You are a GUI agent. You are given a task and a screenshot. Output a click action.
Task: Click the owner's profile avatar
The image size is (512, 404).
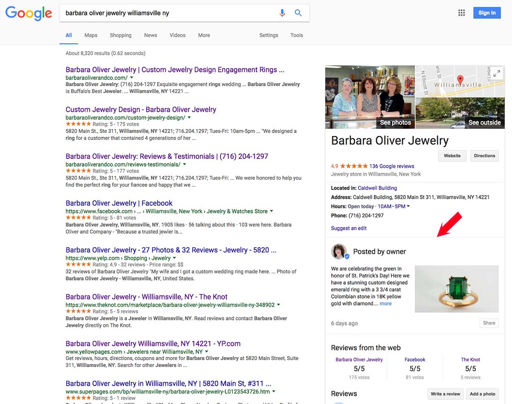coord(339,251)
